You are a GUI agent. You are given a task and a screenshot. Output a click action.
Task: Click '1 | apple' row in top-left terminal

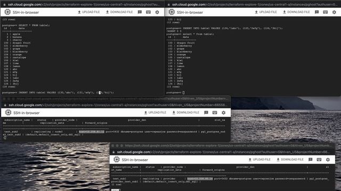click(13, 34)
